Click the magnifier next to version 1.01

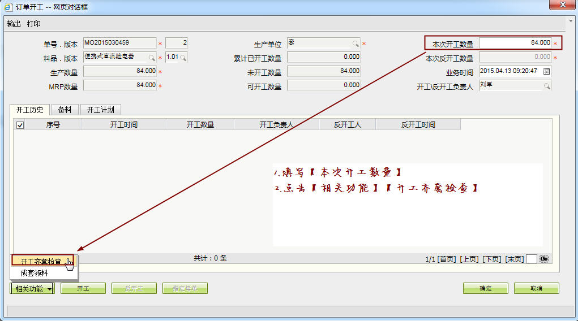183,58
